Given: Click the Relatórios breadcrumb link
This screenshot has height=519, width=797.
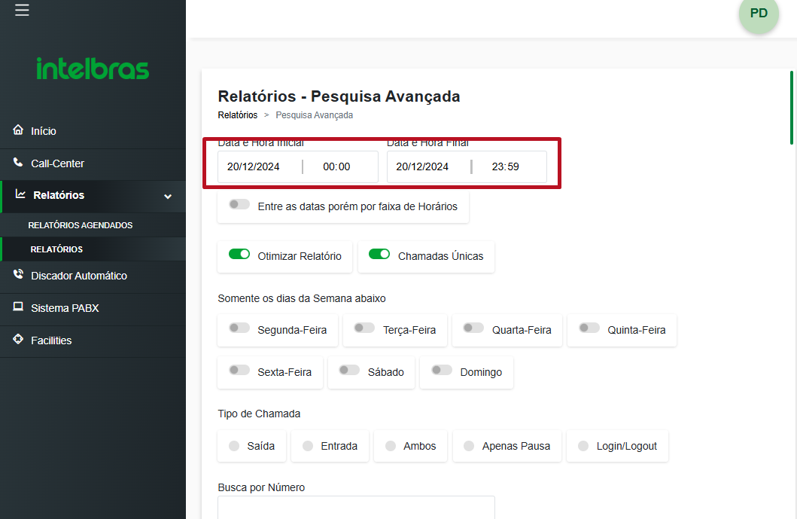Looking at the screenshot, I should point(237,115).
